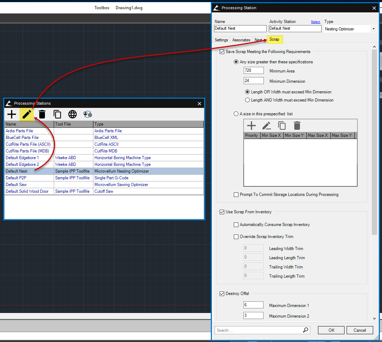This screenshot has height=342, width=382.
Task: Switch to the Associates tab
Action: [241, 40]
